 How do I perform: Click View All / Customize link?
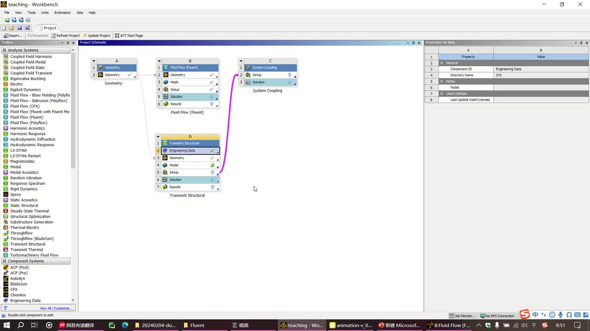pyautogui.click(x=55, y=308)
